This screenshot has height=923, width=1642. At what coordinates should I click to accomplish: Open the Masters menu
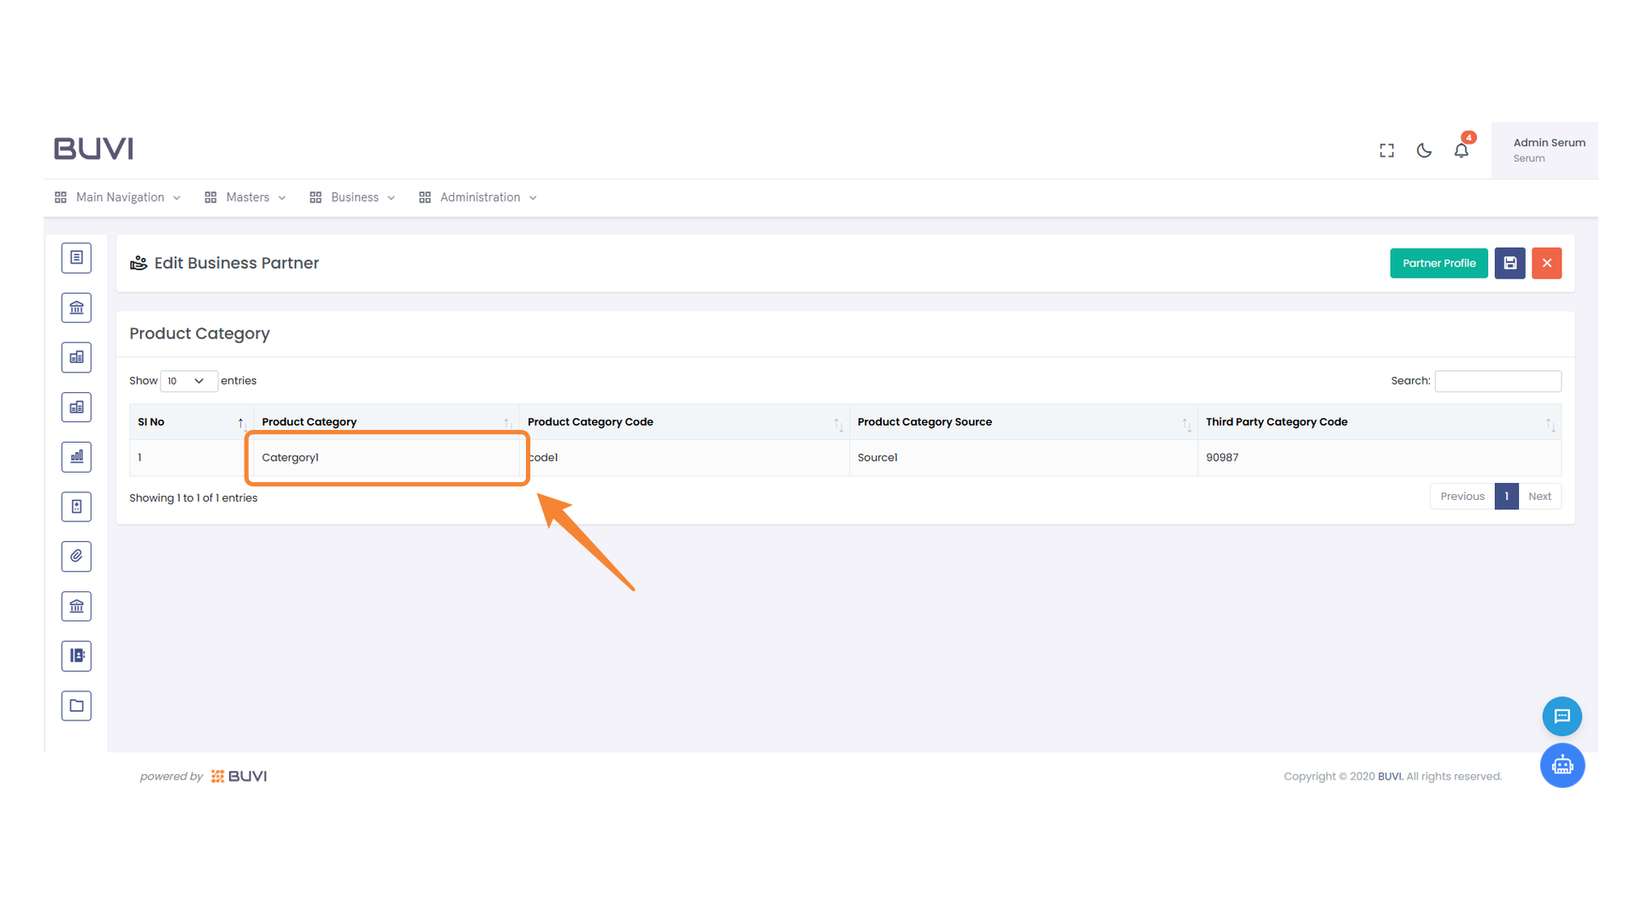(x=246, y=197)
